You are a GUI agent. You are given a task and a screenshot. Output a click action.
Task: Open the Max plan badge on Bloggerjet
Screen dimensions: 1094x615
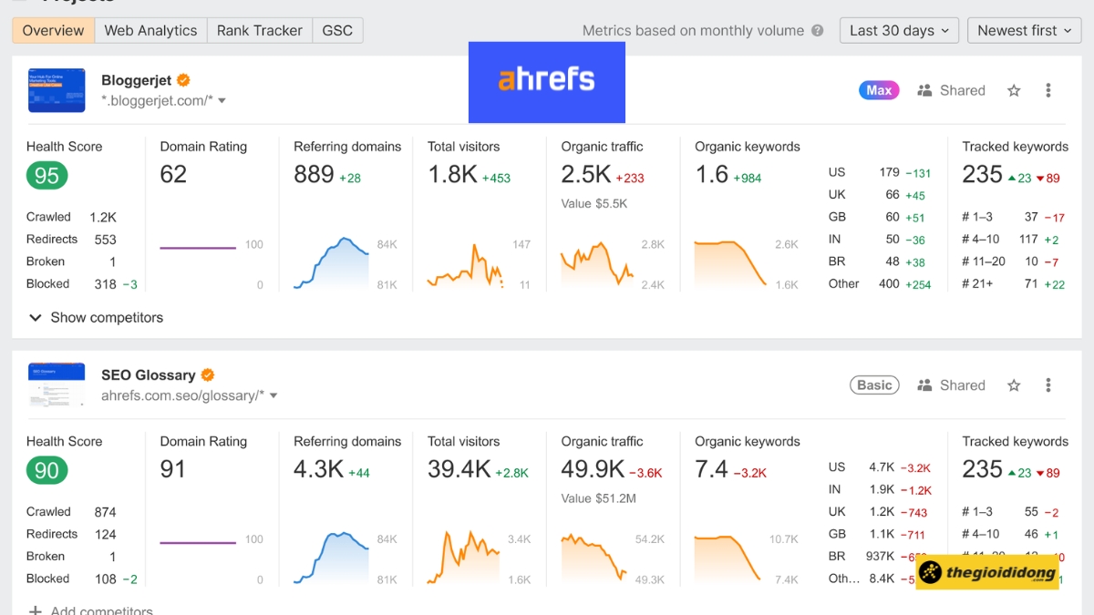pyautogui.click(x=878, y=90)
